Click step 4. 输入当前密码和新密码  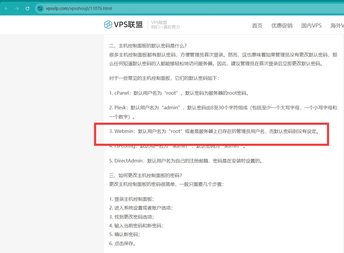coord(136,226)
